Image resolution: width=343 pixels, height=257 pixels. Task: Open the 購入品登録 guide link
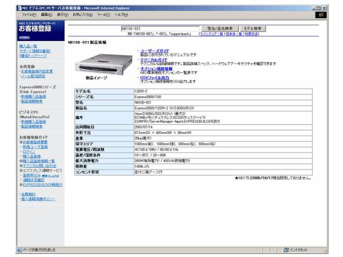32,156
